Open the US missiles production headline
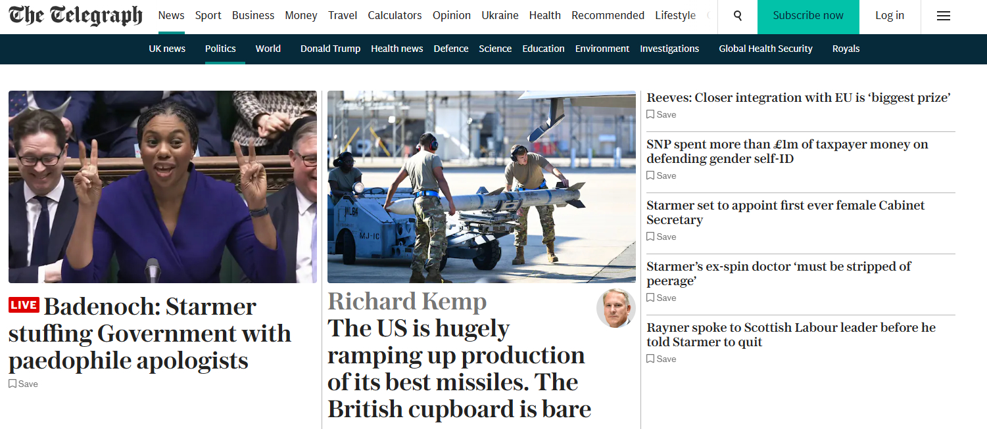The width and height of the screenshot is (987, 429). pos(459,369)
